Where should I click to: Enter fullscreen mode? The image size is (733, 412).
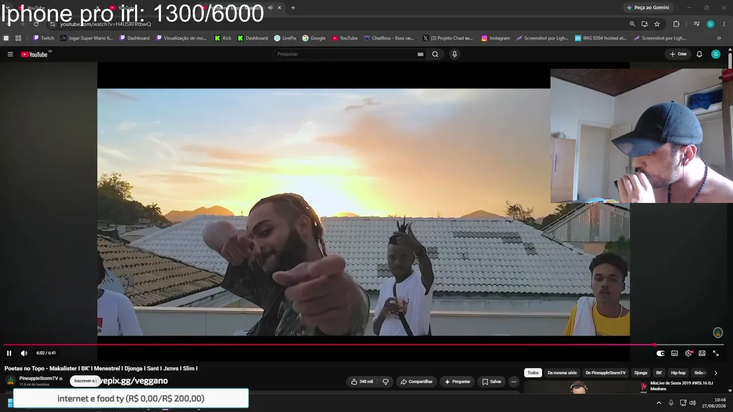pos(716,353)
